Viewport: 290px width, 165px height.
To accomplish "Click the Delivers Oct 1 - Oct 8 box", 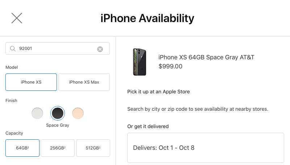I will point(206,148).
